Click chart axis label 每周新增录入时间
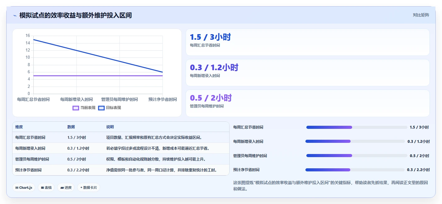 tap(76, 99)
